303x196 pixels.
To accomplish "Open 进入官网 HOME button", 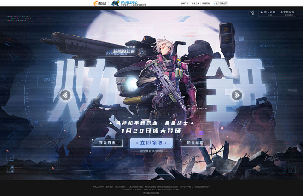I will click(269, 13).
